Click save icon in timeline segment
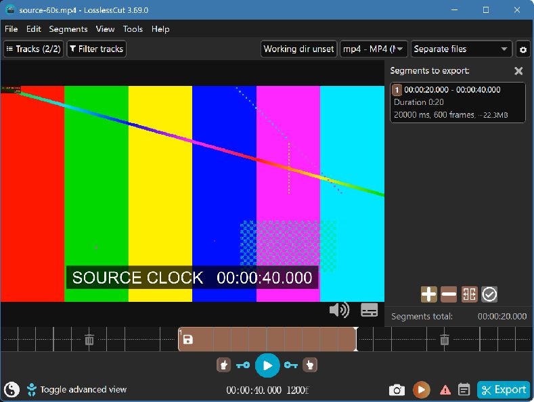The width and height of the screenshot is (534, 402). 188,339
